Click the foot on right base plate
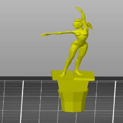 (x=78, y=73)
